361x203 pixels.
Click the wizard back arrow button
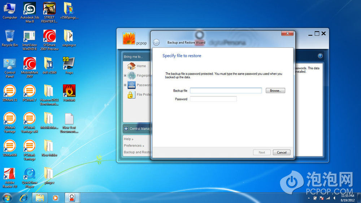[156, 42]
